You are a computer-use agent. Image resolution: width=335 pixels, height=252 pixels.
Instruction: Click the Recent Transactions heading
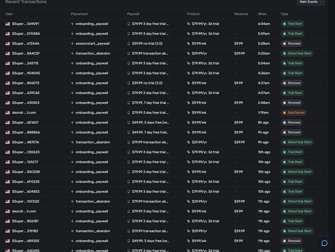point(26,2)
